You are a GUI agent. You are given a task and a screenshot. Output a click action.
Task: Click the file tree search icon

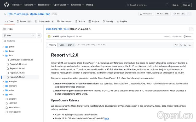(39, 35)
